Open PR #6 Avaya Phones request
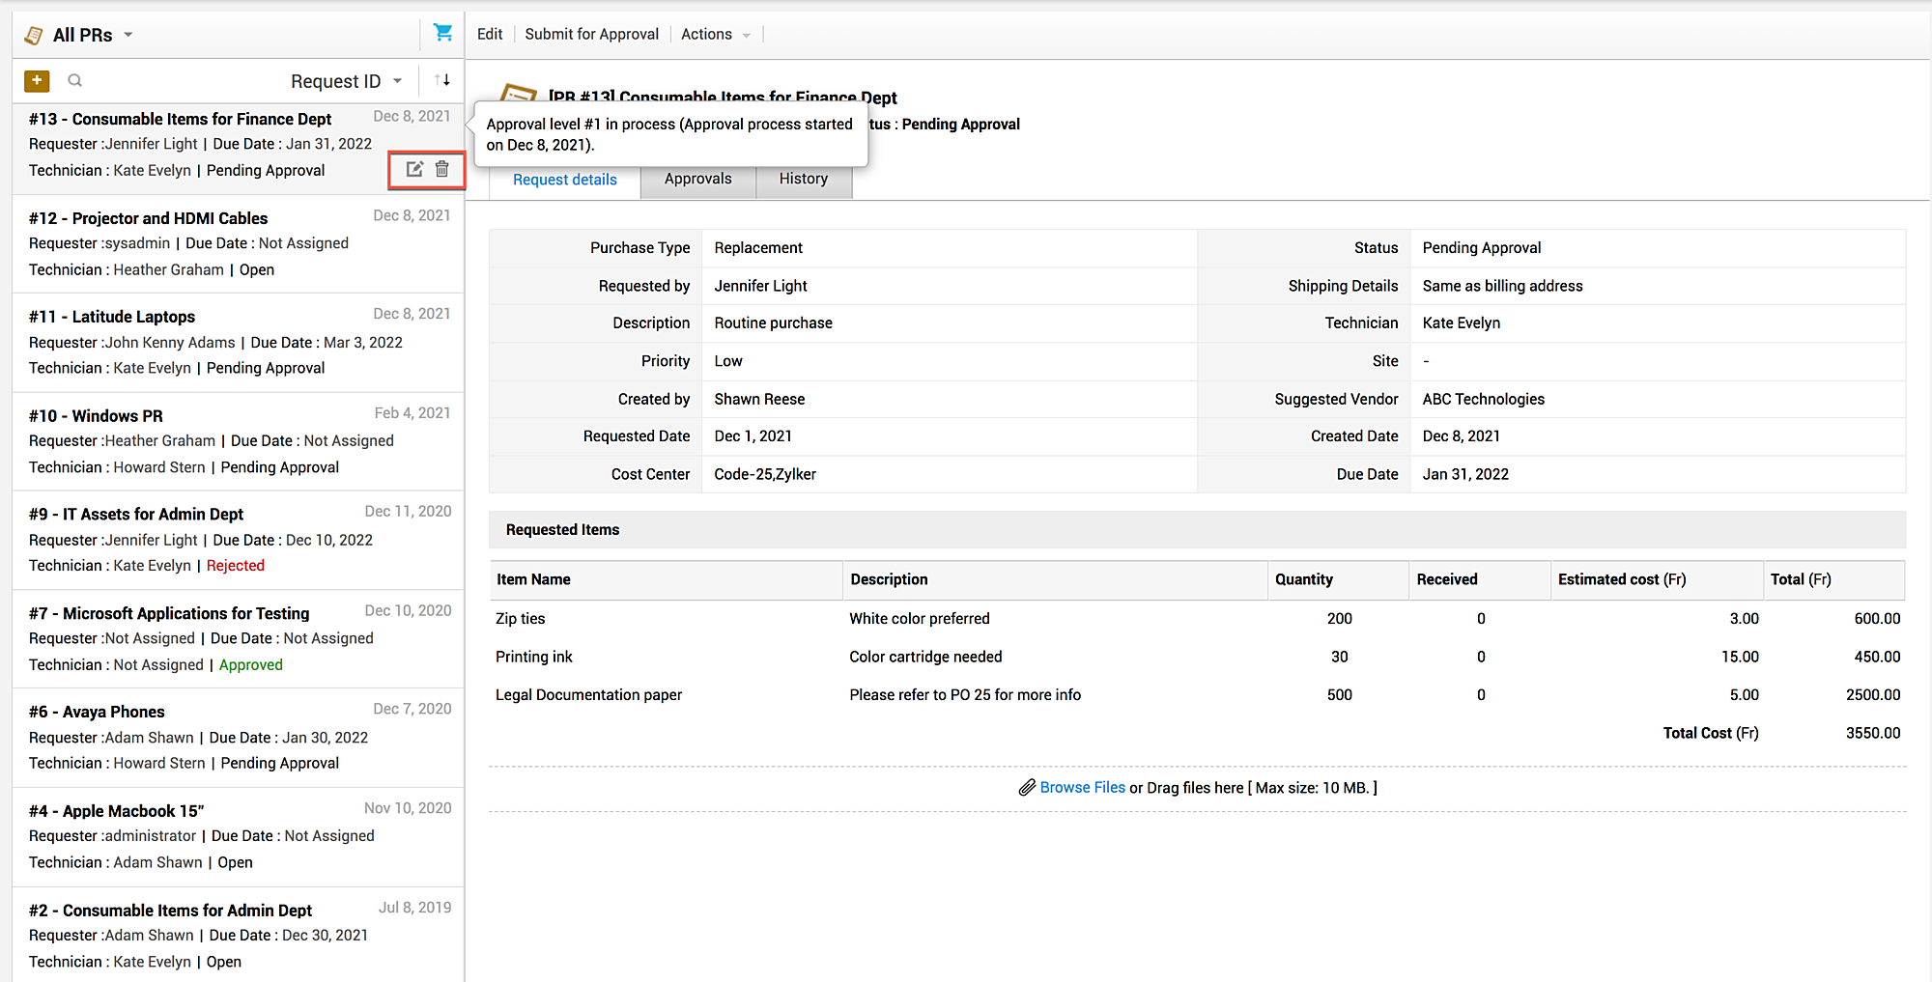 point(113,713)
